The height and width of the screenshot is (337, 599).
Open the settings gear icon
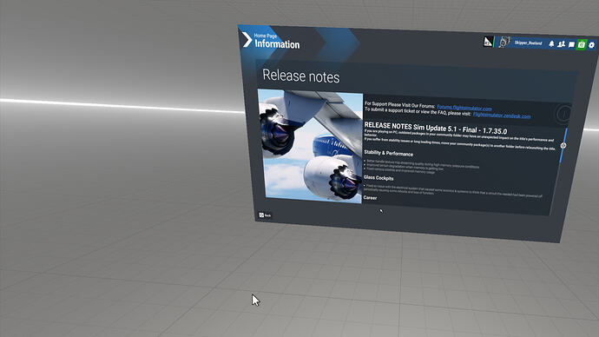tap(591, 45)
